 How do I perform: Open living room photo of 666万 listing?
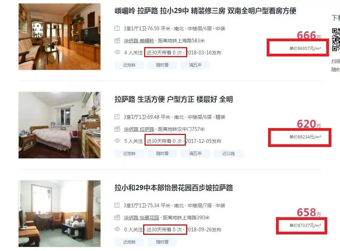(59, 36)
